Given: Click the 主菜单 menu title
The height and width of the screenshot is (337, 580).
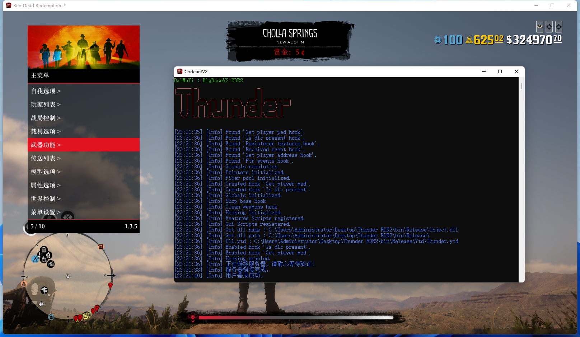Looking at the screenshot, I should [40, 75].
